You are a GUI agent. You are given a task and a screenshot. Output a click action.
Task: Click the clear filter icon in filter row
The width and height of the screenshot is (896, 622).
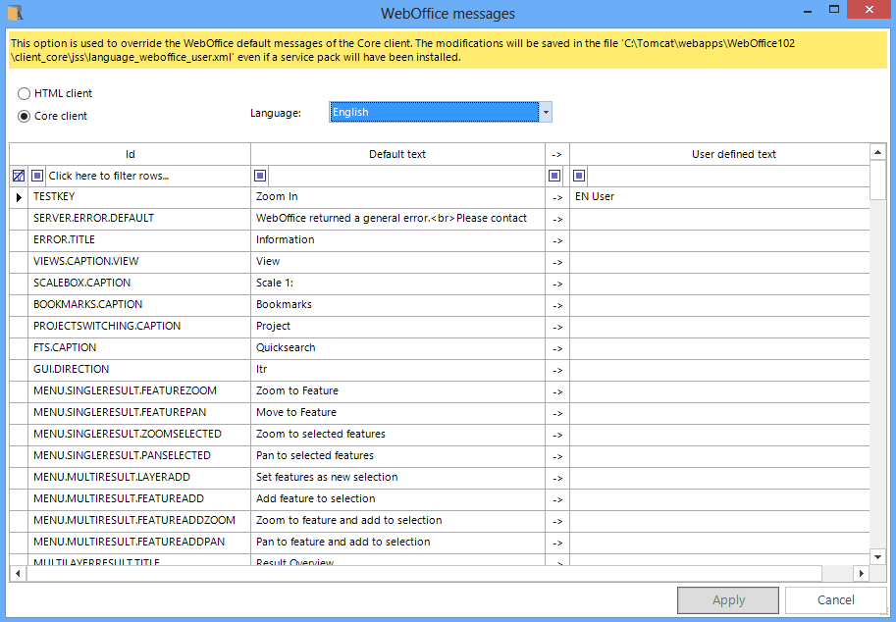click(x=18, y=175)
